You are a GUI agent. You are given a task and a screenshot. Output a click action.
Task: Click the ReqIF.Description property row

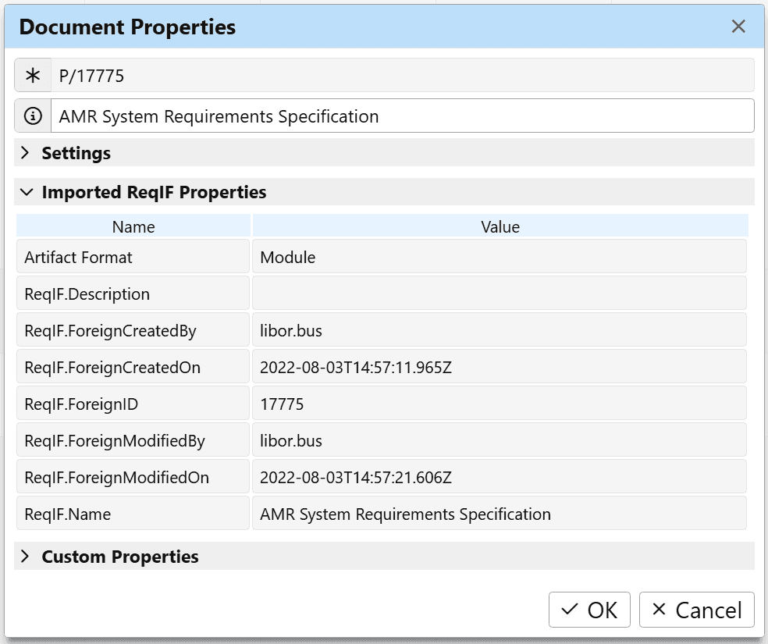point(133,294)
